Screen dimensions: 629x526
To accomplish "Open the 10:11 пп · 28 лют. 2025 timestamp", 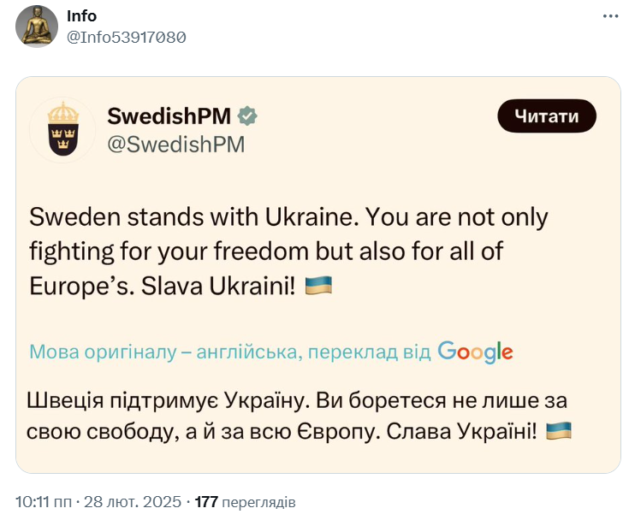I will 98,502.
